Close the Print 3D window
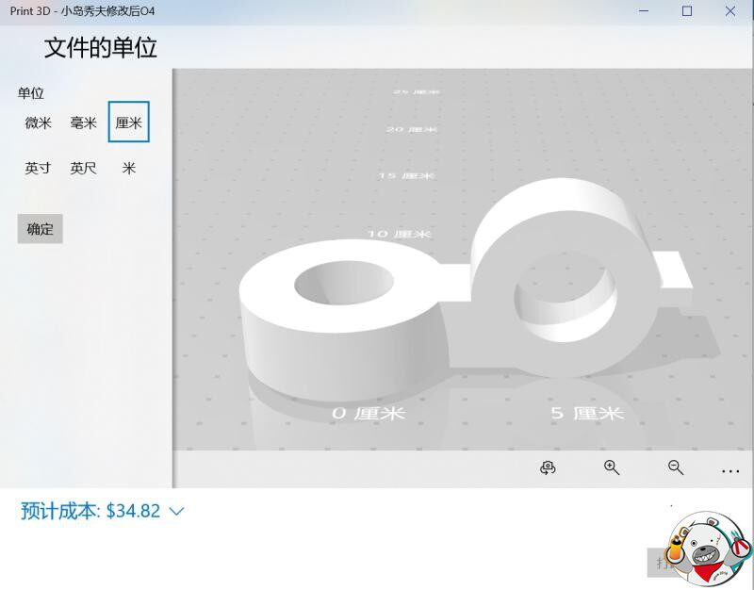The width and height of the screenshot is (754, 590). 729,11
